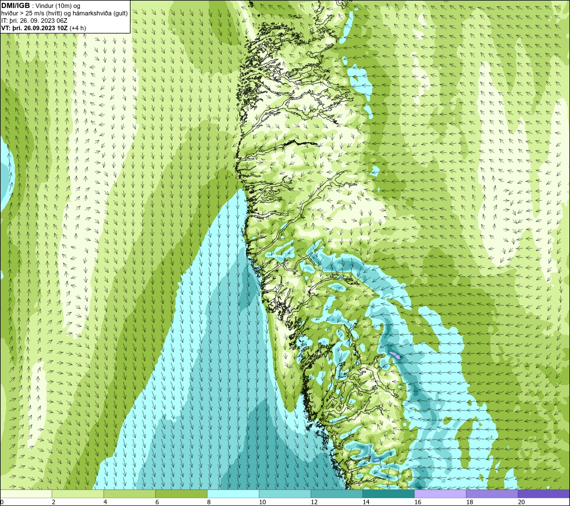Click the 14–16 m/s dark teal swatch
This screenshot has height=506, width=570.
pyautogui.click(x=389, y=493)
